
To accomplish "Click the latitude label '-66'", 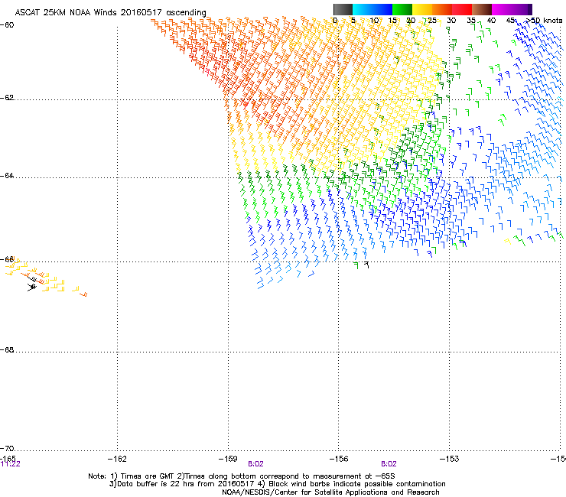I will click(x=7, y=259).
